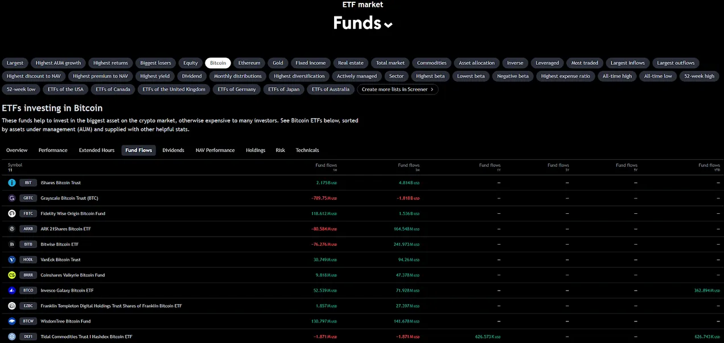Select the Ethereum category chip
724x343 pixels.
[249, 63]
